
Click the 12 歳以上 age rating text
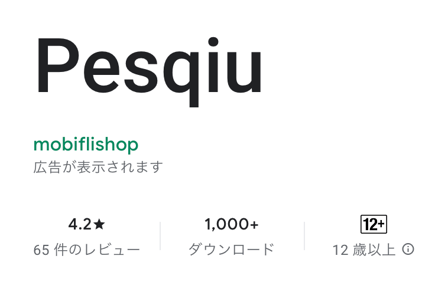coord(364,250)
